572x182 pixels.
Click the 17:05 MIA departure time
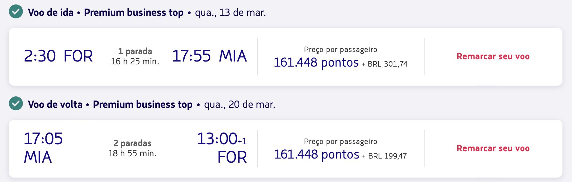[x=44, y=148]
